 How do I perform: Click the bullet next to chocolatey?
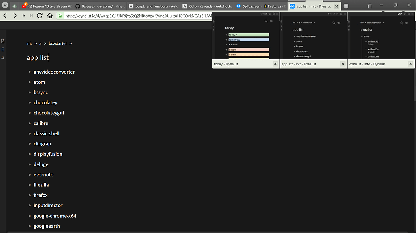(x=29, y=102)
